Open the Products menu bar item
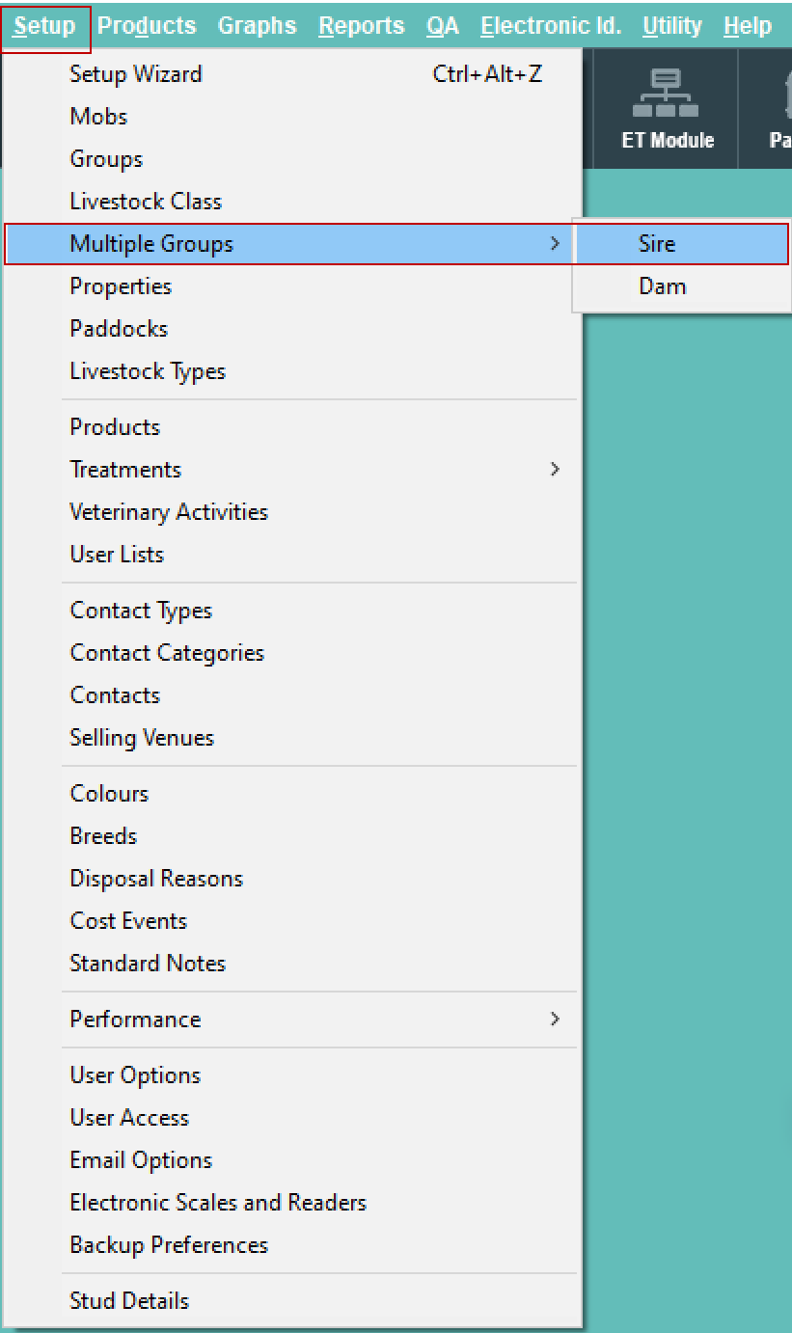 [147, 26]
